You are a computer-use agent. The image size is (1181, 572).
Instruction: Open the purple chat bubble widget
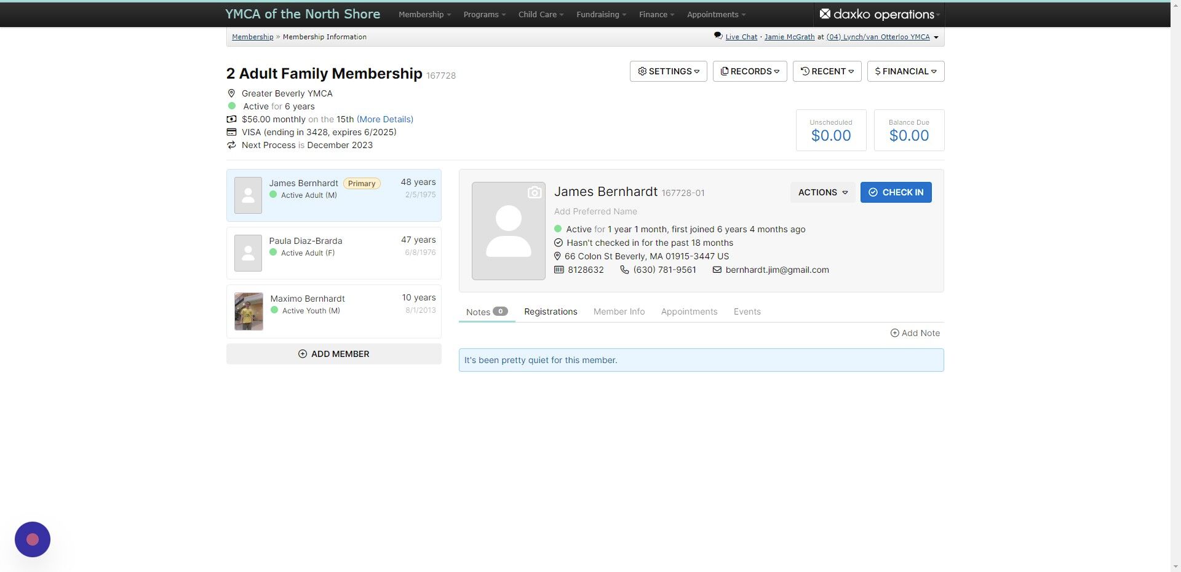click(x=33, y=539)
